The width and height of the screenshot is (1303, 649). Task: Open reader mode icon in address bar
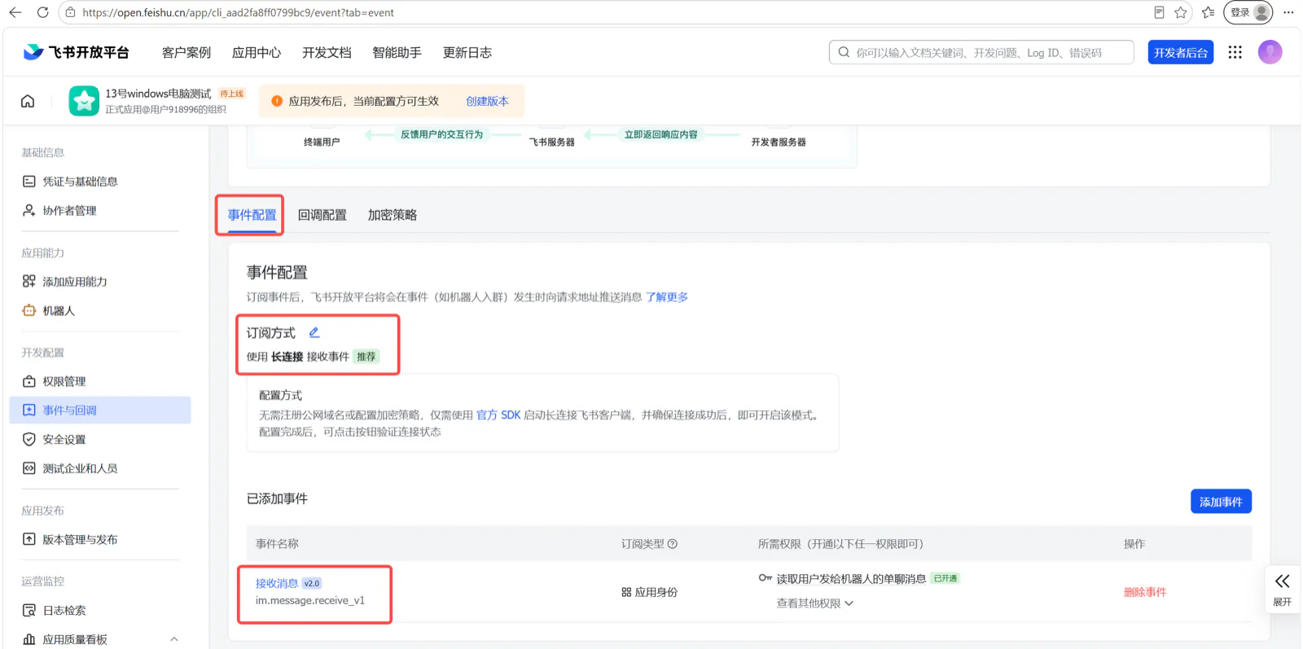coord(1159,12)
